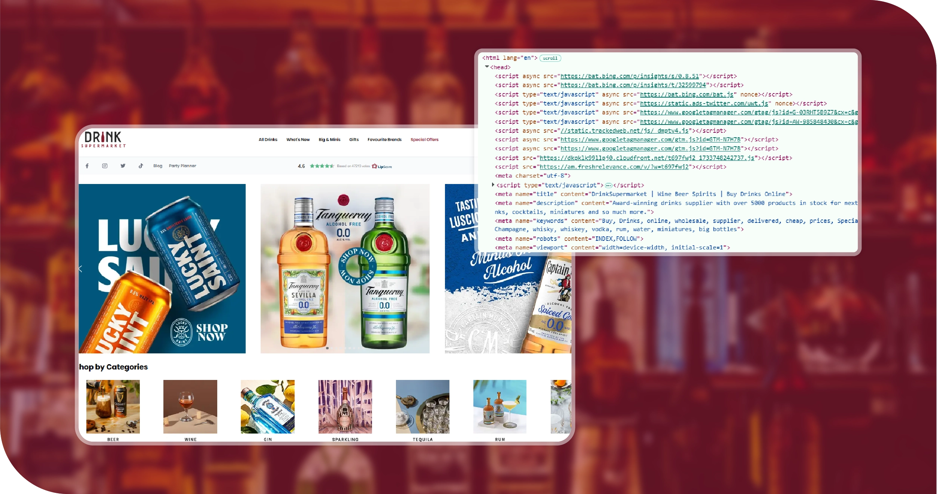
Task: Select the Beer category thumbnail
Action: (x=113, y=406)
